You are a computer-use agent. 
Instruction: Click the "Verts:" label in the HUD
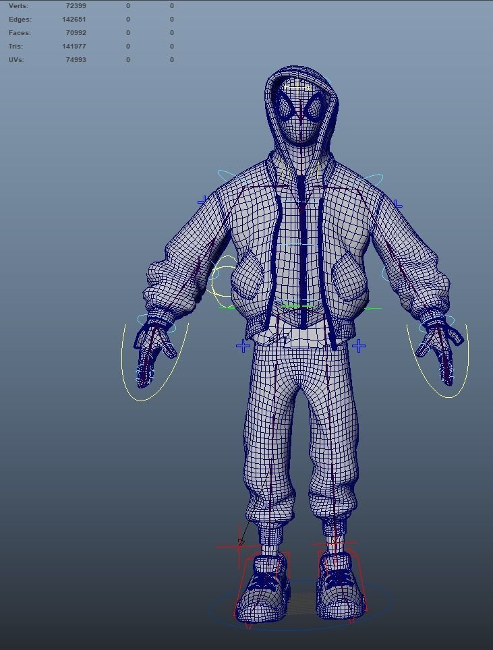pos(18,6)
